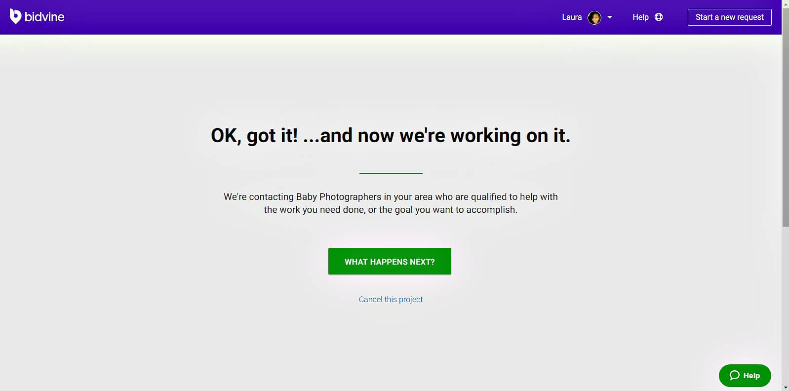Open the green Help chat widget

point(745,376)
